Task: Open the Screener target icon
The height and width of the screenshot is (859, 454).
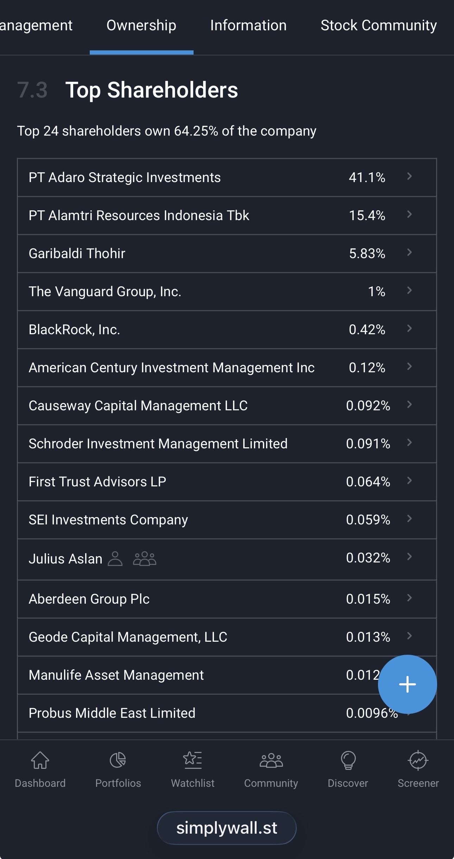Action: [x=418, y=760]
